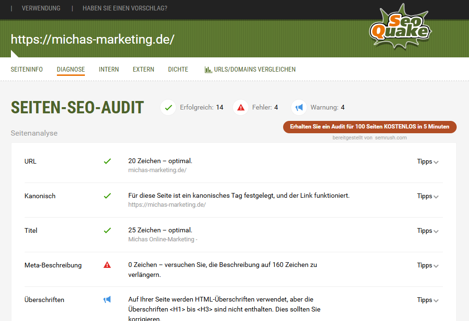Click the Meta-Beschreibung row label
Image resolution: width=469 pixels, height=321 pixels.
[x=53, y=266]
